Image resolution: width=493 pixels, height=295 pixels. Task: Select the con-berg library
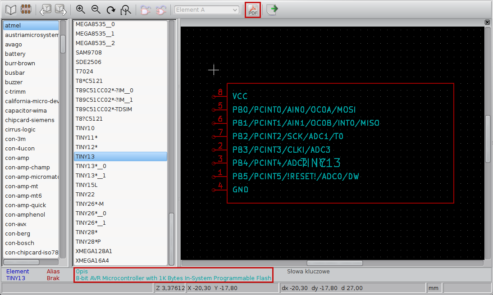coord(31,233)
